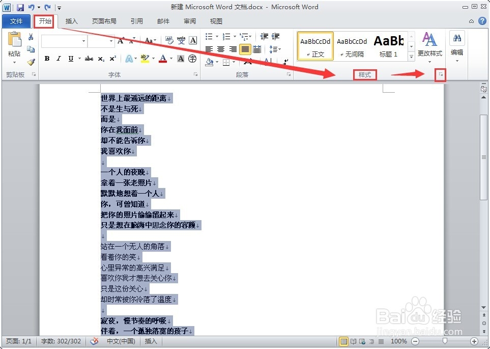Apply strikethrough formatting to selected text
Screen dimensions: 490x349
tap(89, 59)
